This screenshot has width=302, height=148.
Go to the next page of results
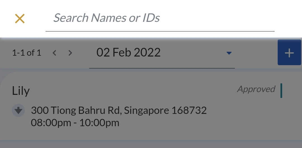(70, 53)
